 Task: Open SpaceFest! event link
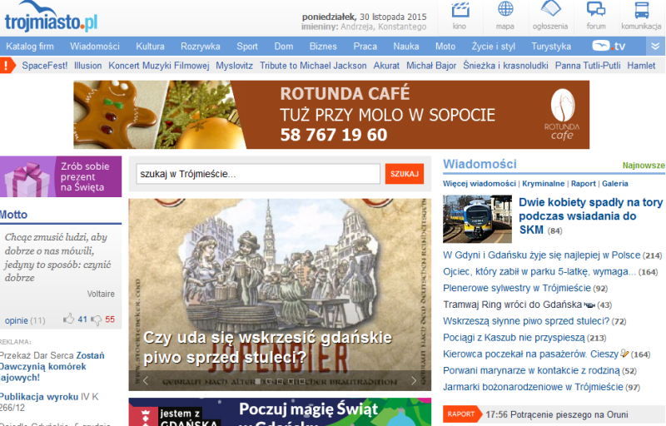click(x=45, y=66)
